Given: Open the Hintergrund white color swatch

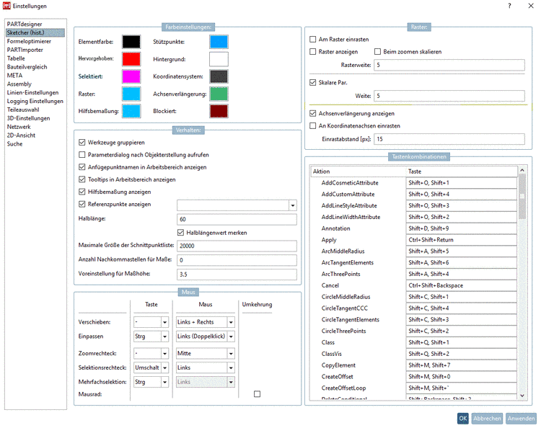Looking at the screenshot, I should point(219,59).
